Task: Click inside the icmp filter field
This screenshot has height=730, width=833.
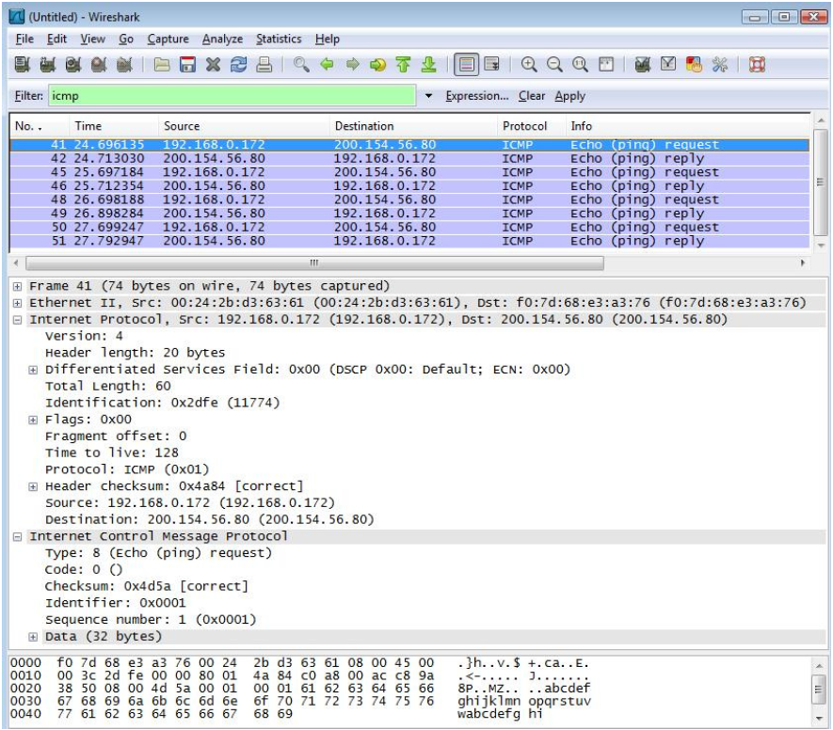Action: coord(226,96)
